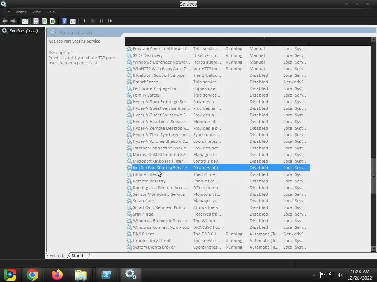The height and width of the screenshot is (282, 377).
Task: Open the Properties toolbar icon
Action: pyautogui.click(x=36, y=21)
